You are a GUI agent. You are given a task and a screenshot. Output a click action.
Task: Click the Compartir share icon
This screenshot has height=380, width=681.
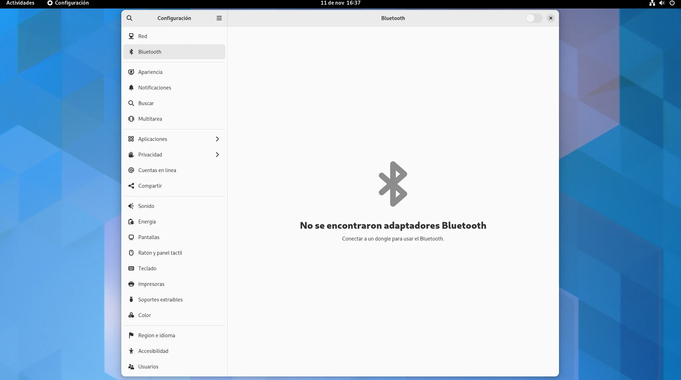[x=131, y=186]
